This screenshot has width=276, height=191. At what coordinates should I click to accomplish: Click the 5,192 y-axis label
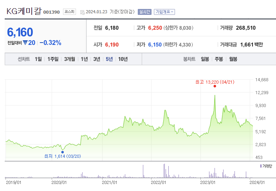[x=261, y=132]
